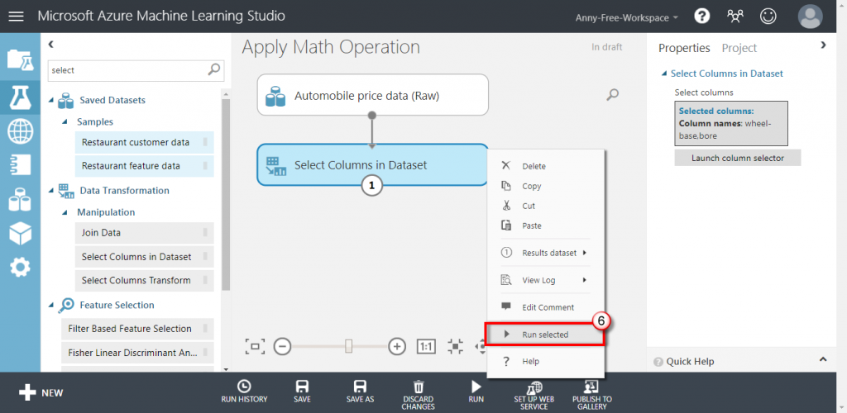847x413 pixels.
Task: Collapse the Saved Datasets tree group
Action: tap(51, 100)
